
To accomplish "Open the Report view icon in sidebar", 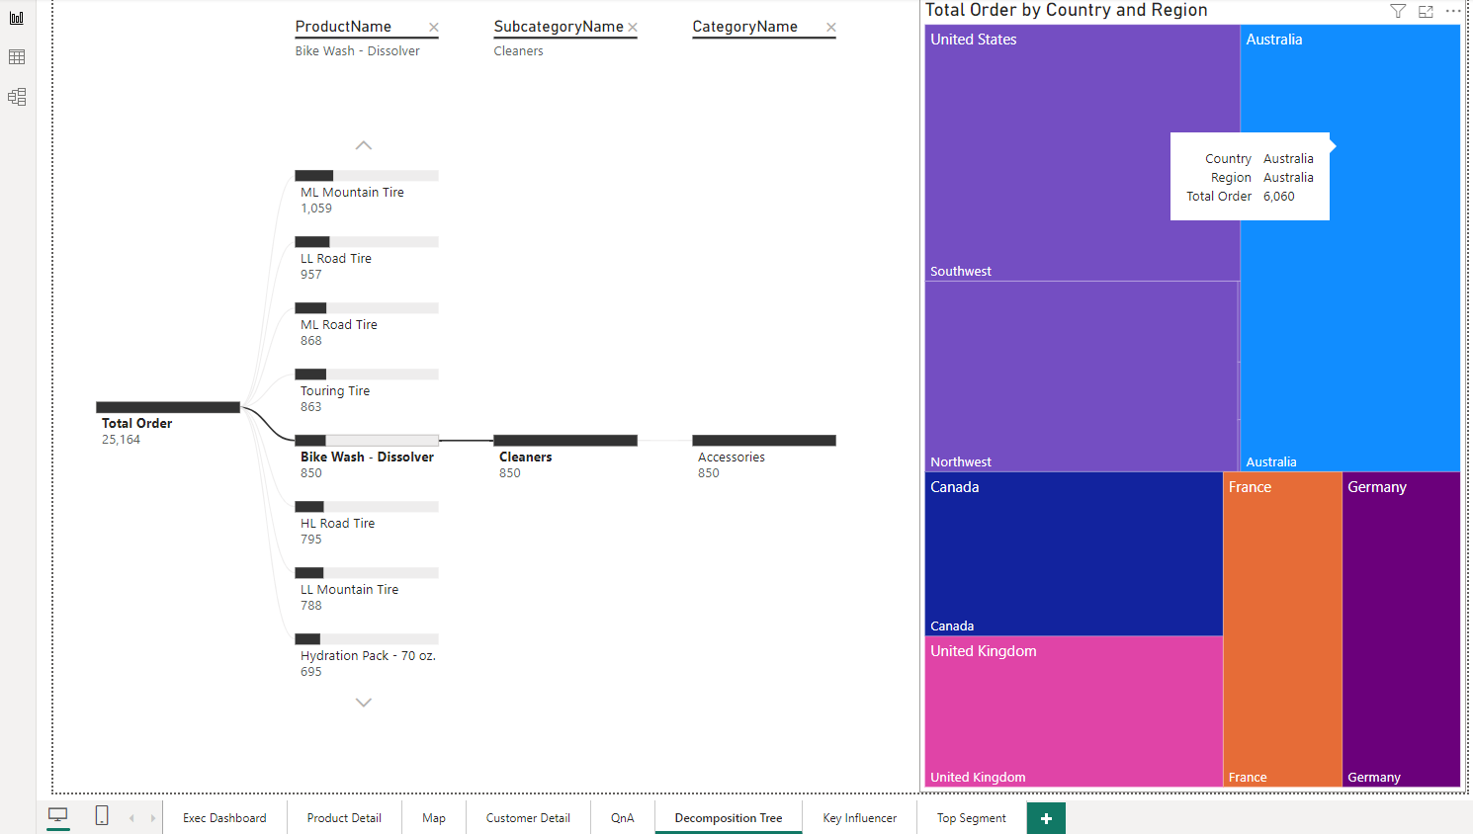I will (x=17, y=18).
